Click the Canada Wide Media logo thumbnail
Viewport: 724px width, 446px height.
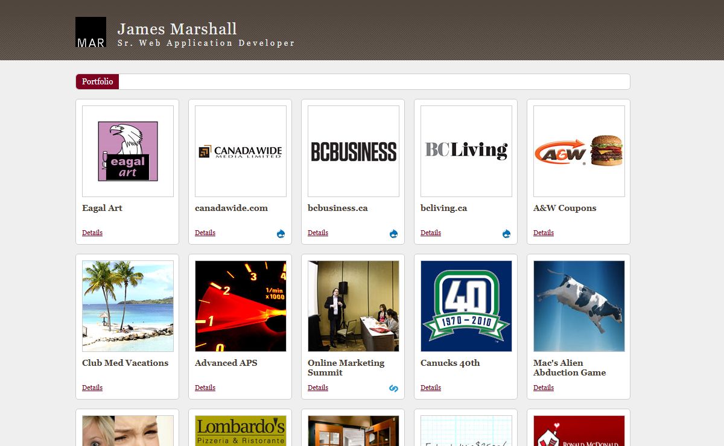coord(241,151)
